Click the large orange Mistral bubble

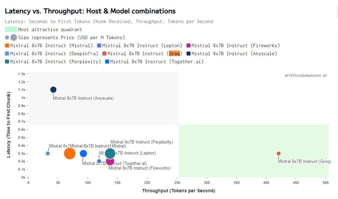70,154
